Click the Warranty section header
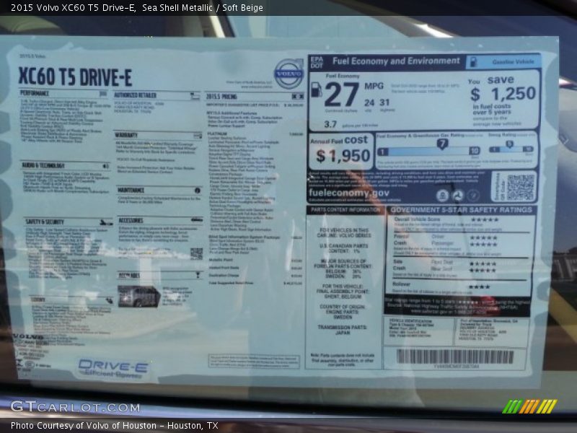 127,134
